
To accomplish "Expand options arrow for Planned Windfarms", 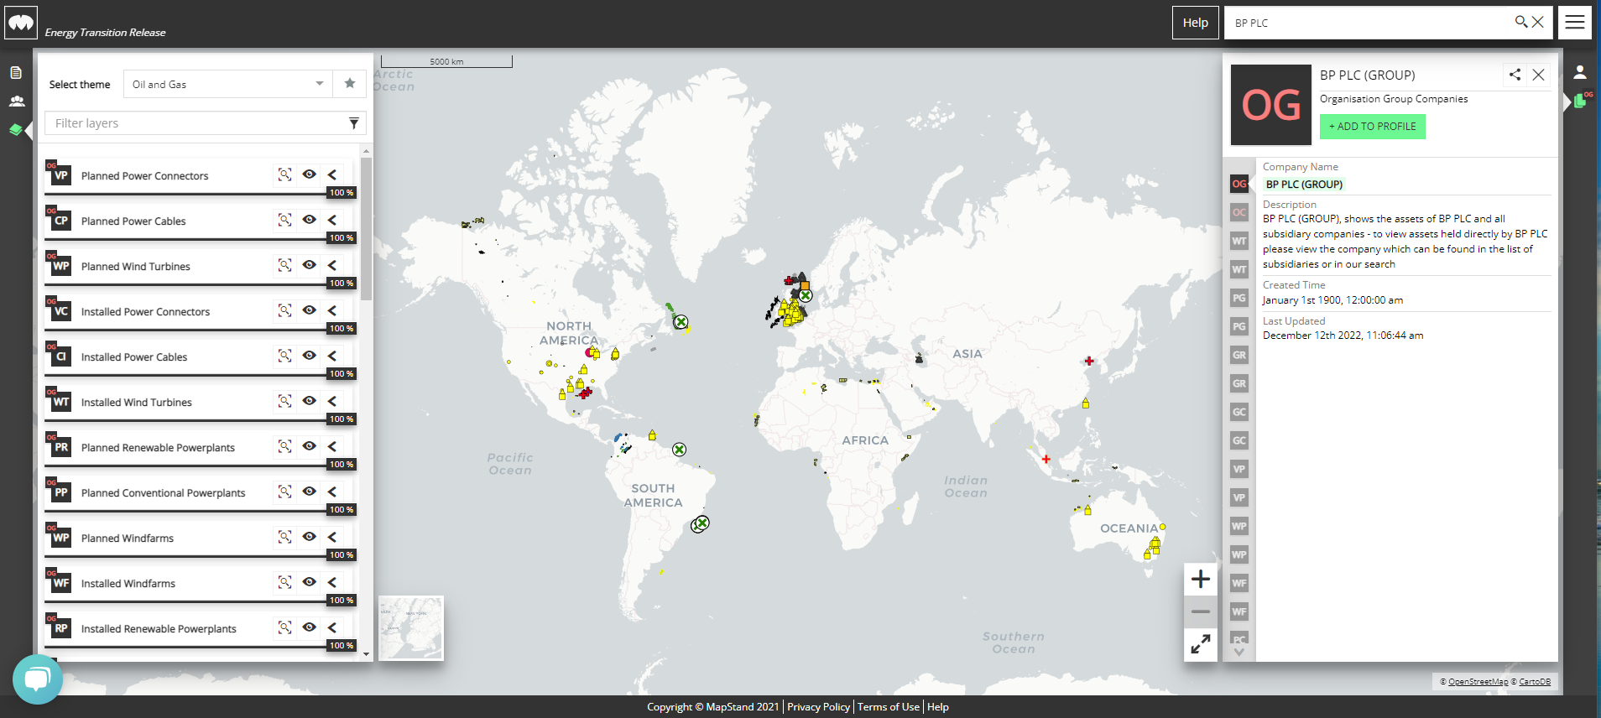I will pyautogui.click(x=332, y=537).
